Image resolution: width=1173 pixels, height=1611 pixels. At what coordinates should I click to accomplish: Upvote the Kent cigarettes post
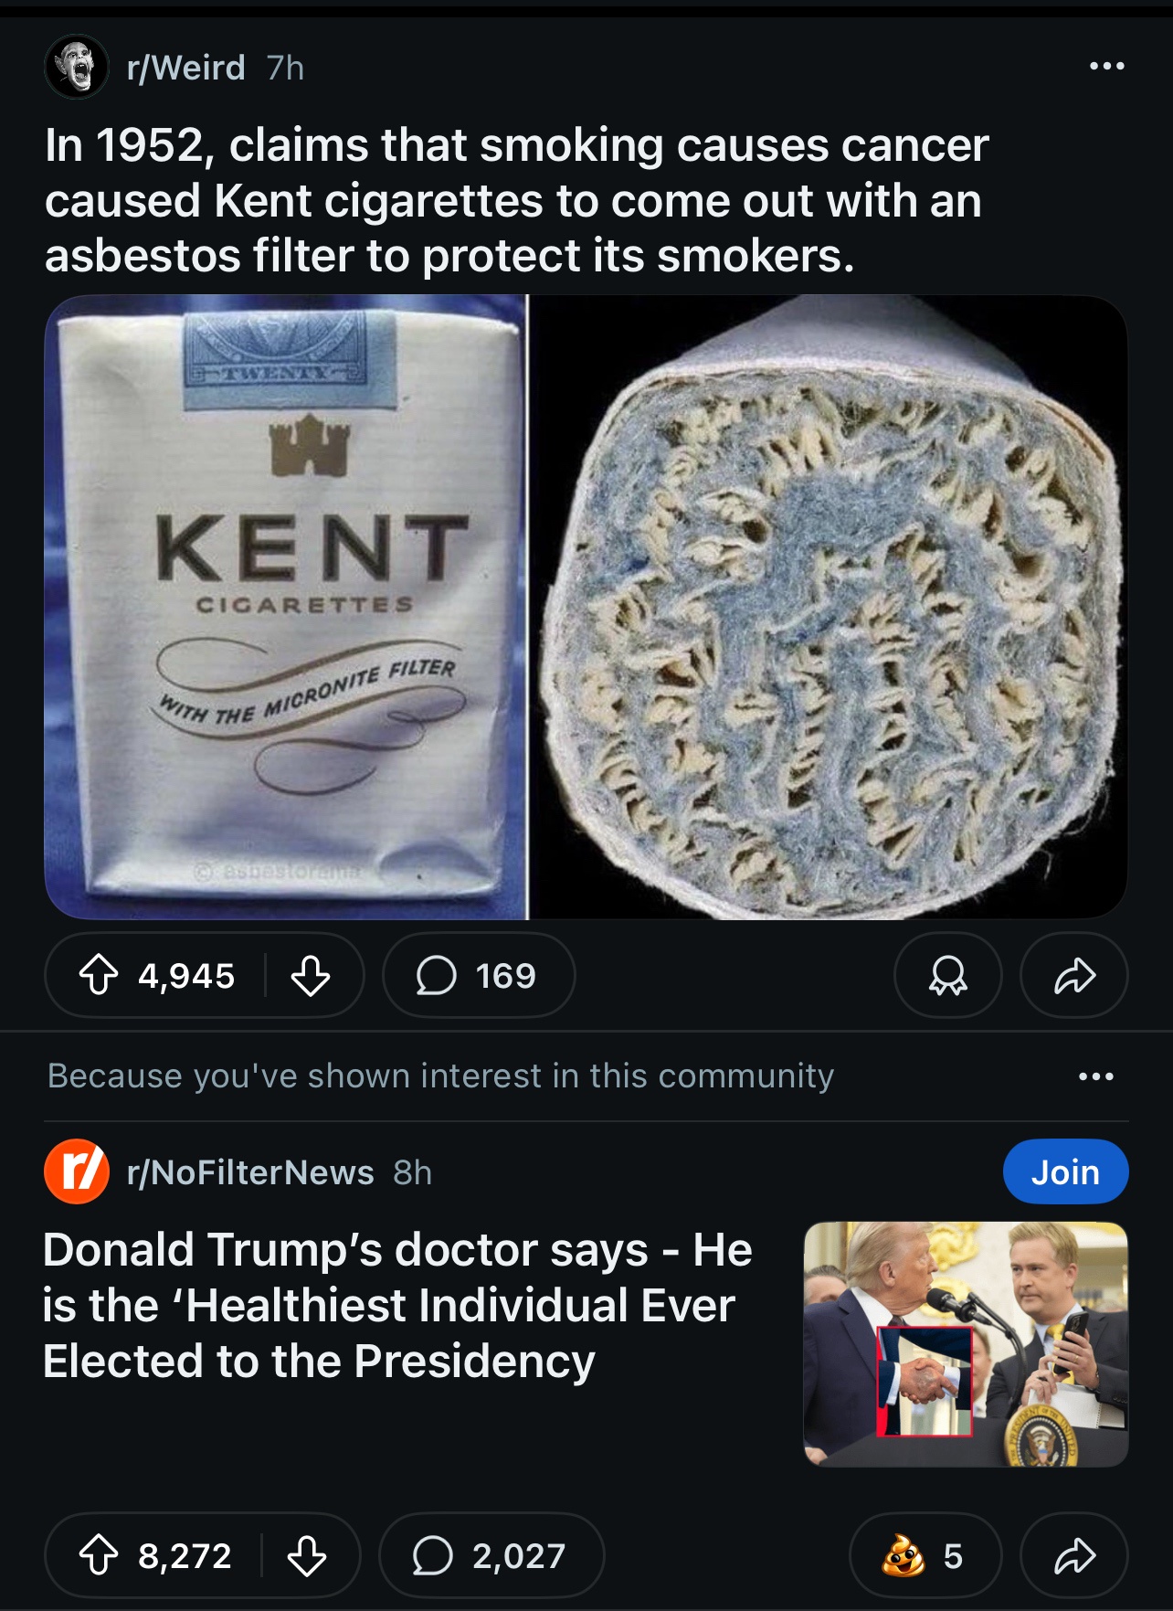pos(99,975)
